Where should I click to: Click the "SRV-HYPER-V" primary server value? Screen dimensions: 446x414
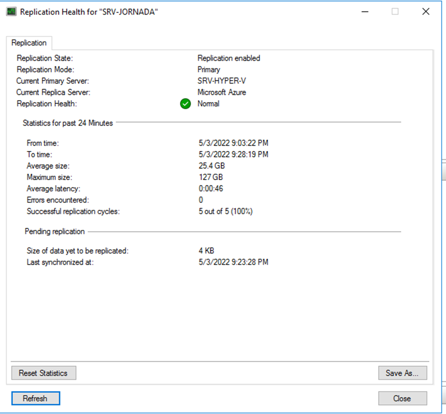tap(221, 81)
